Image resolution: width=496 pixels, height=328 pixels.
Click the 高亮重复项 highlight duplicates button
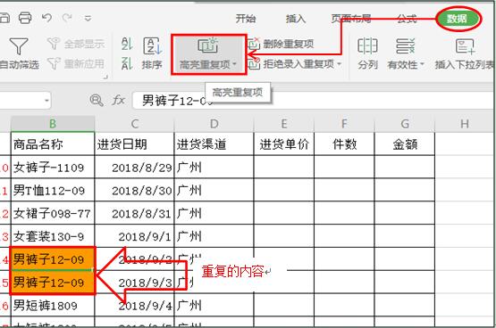pos(208,54)
